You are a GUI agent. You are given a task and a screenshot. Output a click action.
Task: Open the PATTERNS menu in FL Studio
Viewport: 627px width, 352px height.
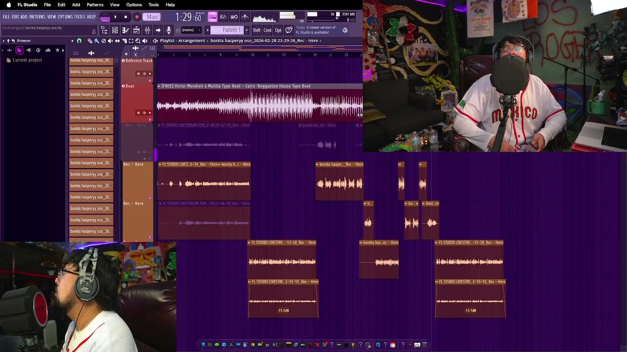click(37, 17)
